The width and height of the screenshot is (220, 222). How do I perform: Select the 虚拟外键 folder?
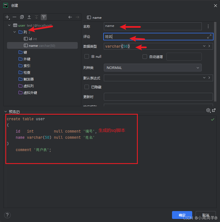[28, 92]
